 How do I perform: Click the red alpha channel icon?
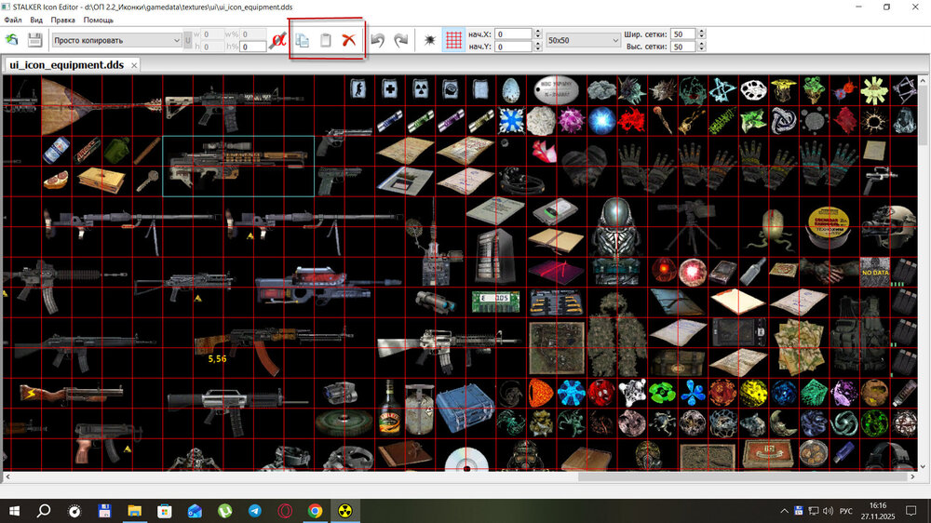tap(277, 40)
